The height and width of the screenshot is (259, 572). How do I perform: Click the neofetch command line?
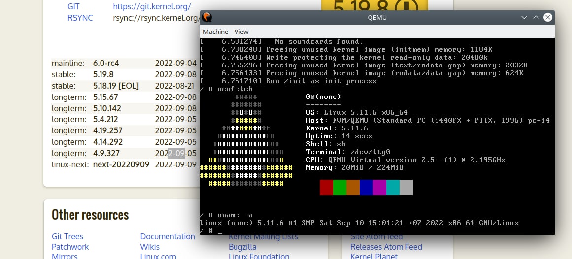tap(226, 89)
